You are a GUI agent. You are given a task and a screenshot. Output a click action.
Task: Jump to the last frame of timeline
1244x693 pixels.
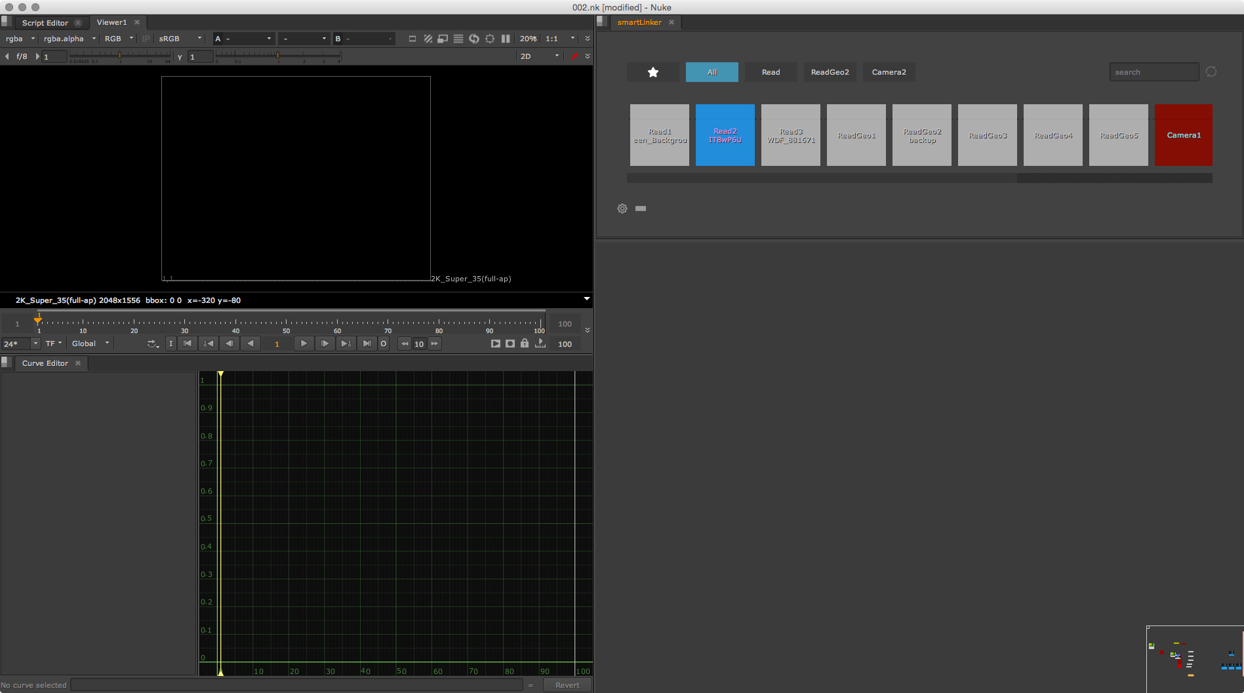coord(367,344)
